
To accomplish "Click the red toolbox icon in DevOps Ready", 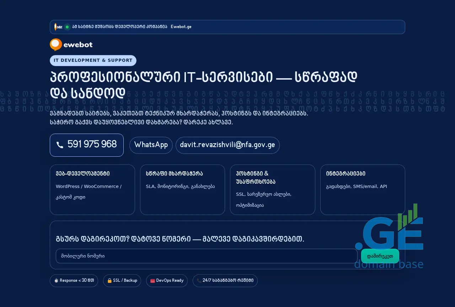I will click(x=152, y=281).
